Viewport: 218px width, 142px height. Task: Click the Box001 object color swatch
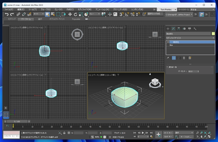pyautogui.click(x=213, y=34)
